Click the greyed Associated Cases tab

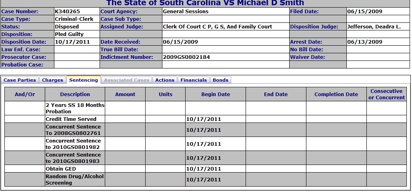(127, 80)
